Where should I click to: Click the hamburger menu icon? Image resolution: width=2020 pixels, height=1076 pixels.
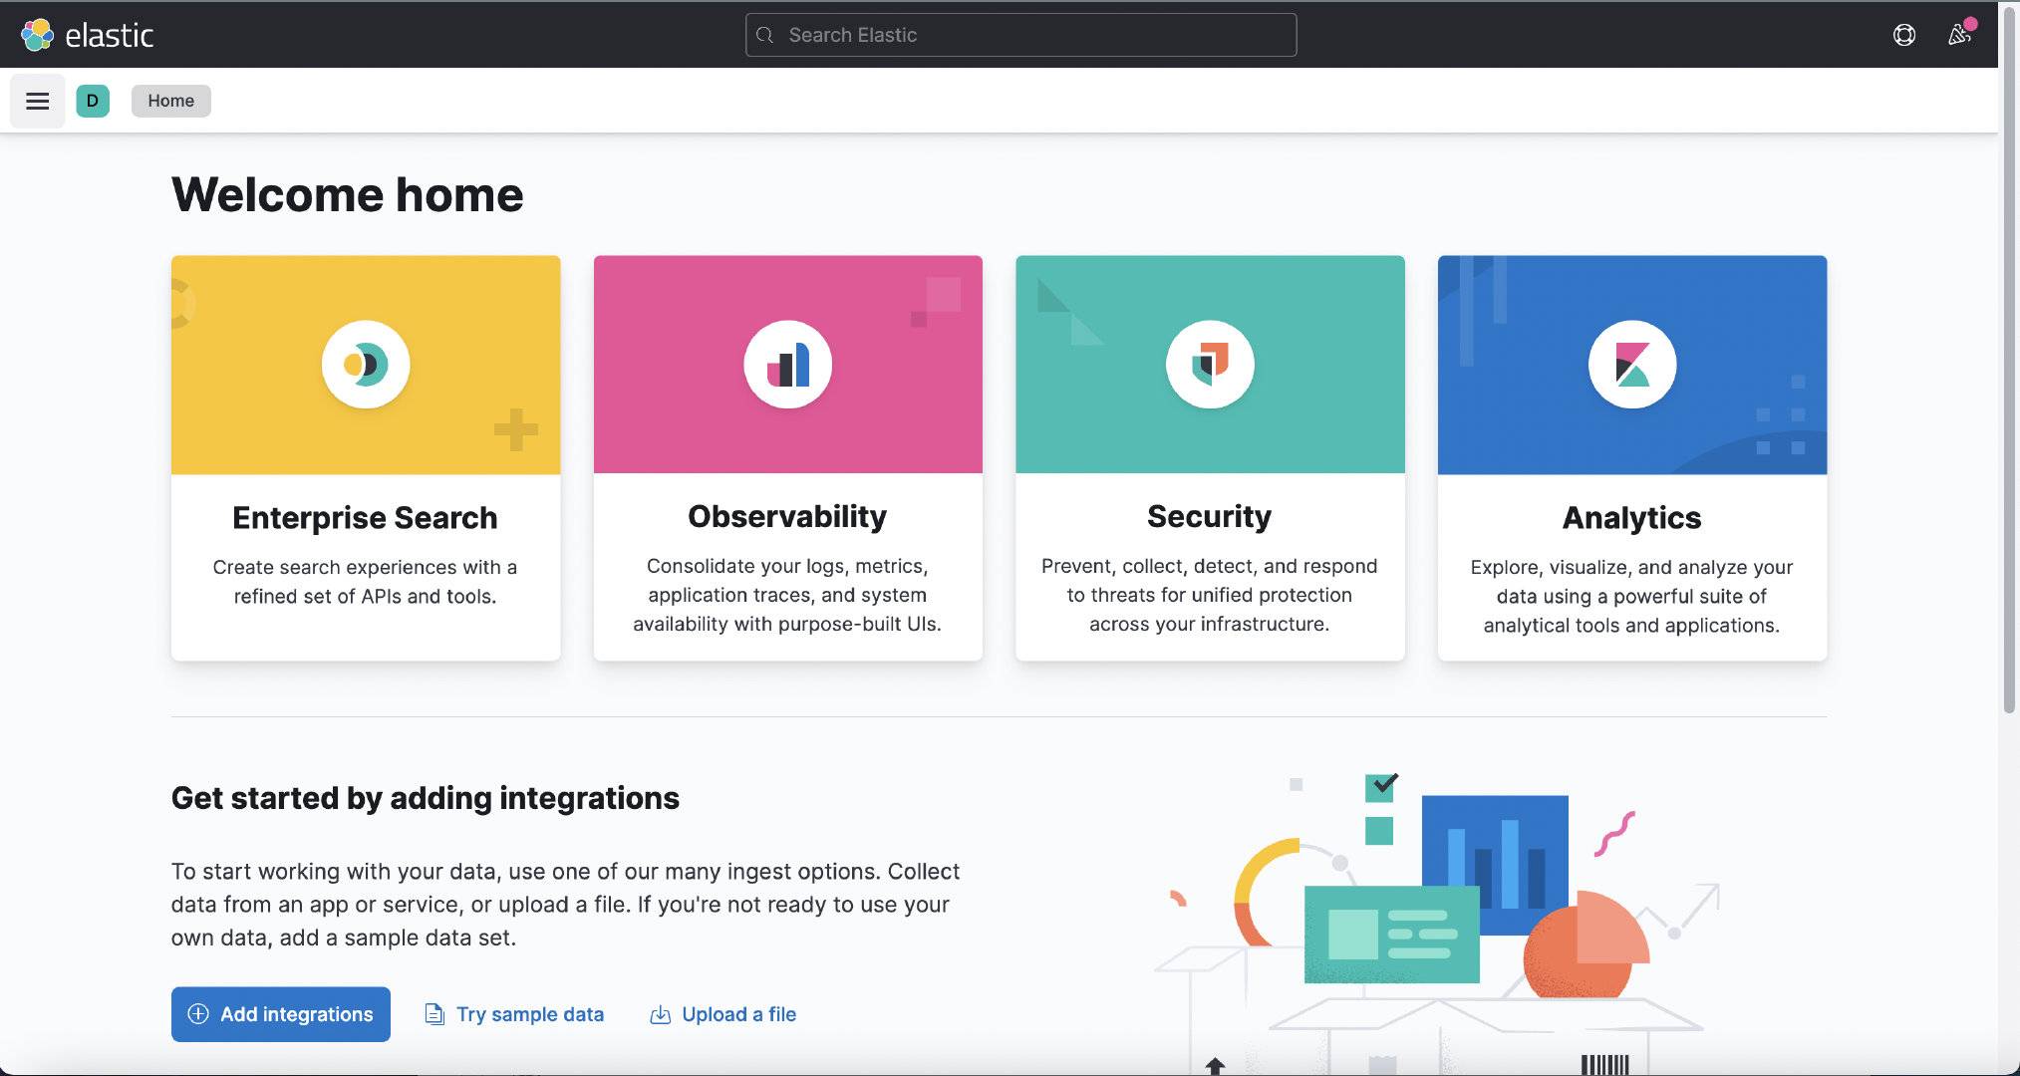36,100
